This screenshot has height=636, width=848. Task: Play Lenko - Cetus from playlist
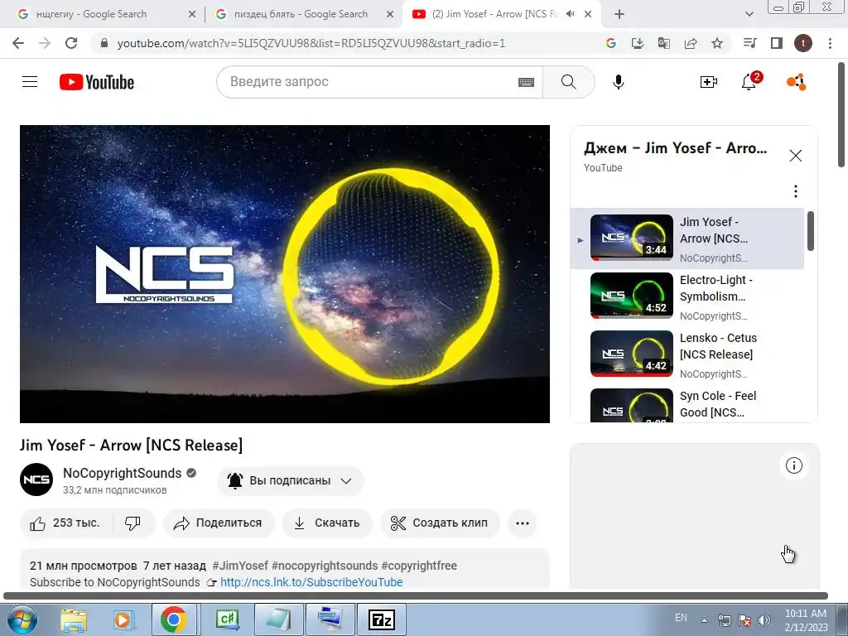(x=687, y=354)
